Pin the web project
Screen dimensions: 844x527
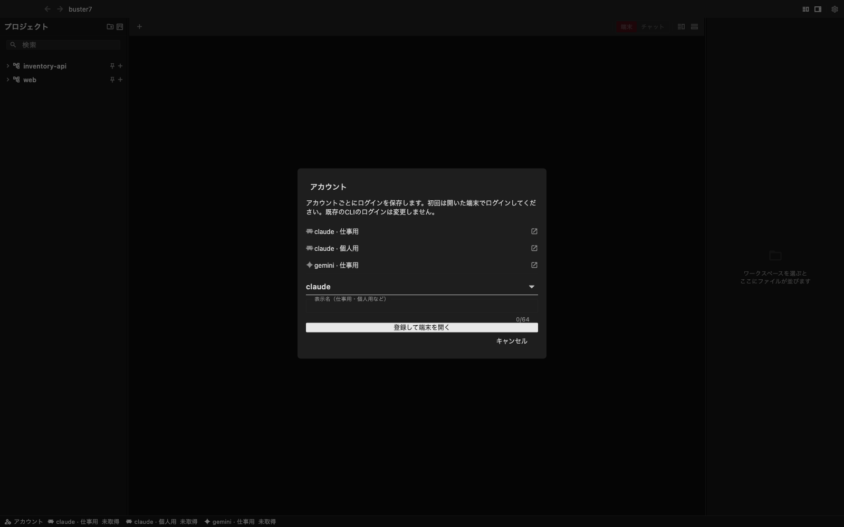pos(112,80)
